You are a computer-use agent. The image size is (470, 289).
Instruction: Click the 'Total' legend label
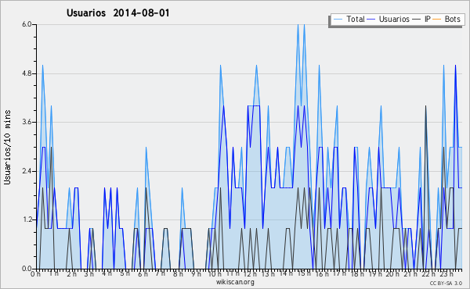[356, 19]
